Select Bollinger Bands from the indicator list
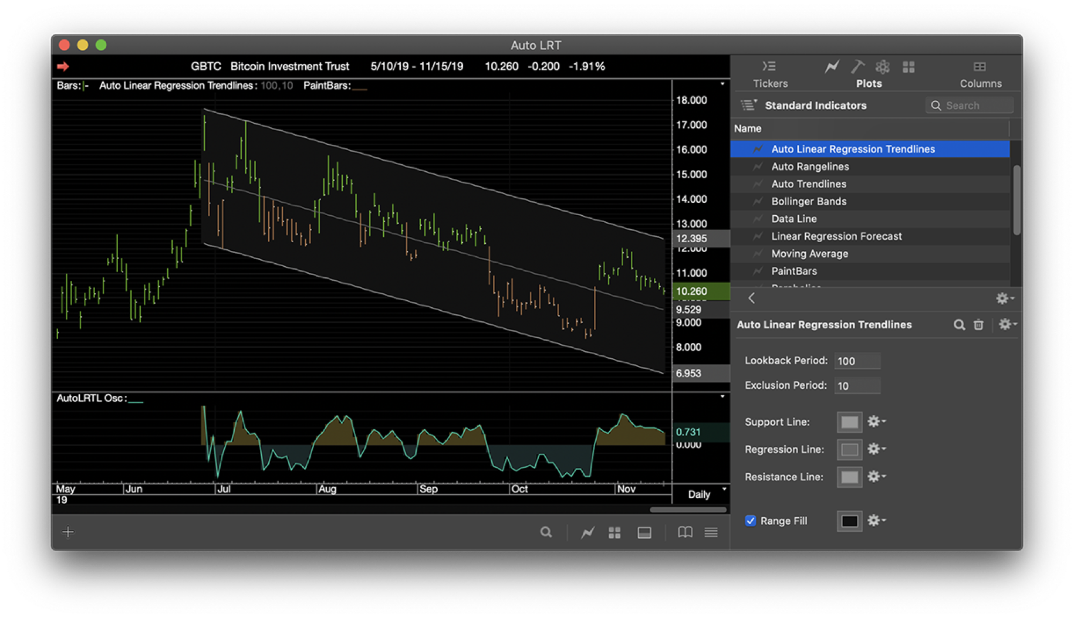This screenshot has height=618, width=1074. (x=809, y=201)
